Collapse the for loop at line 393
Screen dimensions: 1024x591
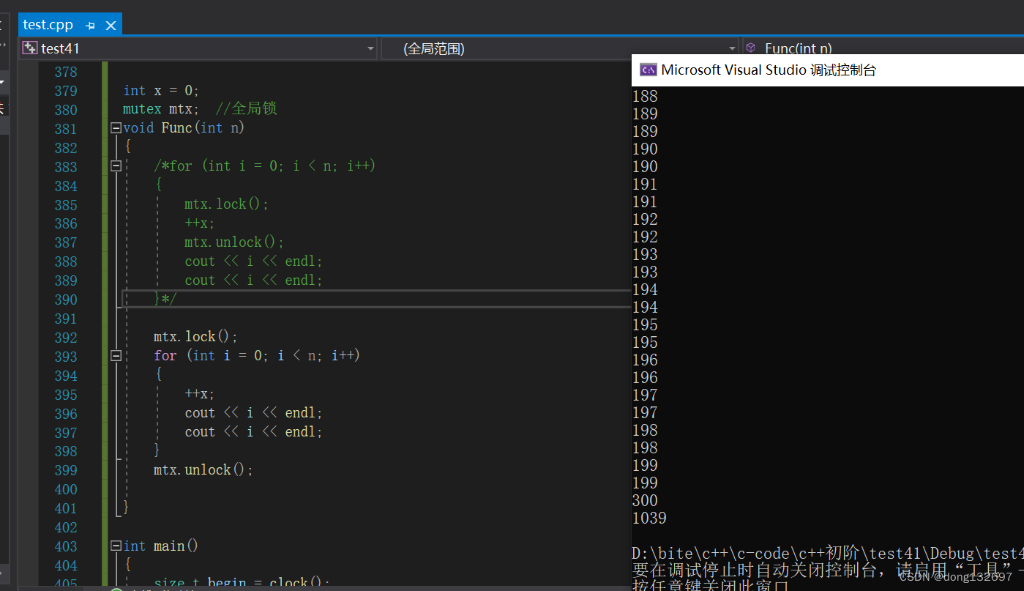pyautogui.click(x=116, y=356)
